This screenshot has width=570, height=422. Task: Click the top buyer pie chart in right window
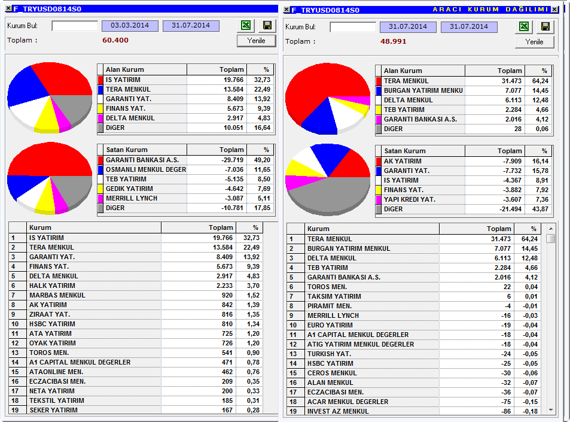(x=328, y=99)
